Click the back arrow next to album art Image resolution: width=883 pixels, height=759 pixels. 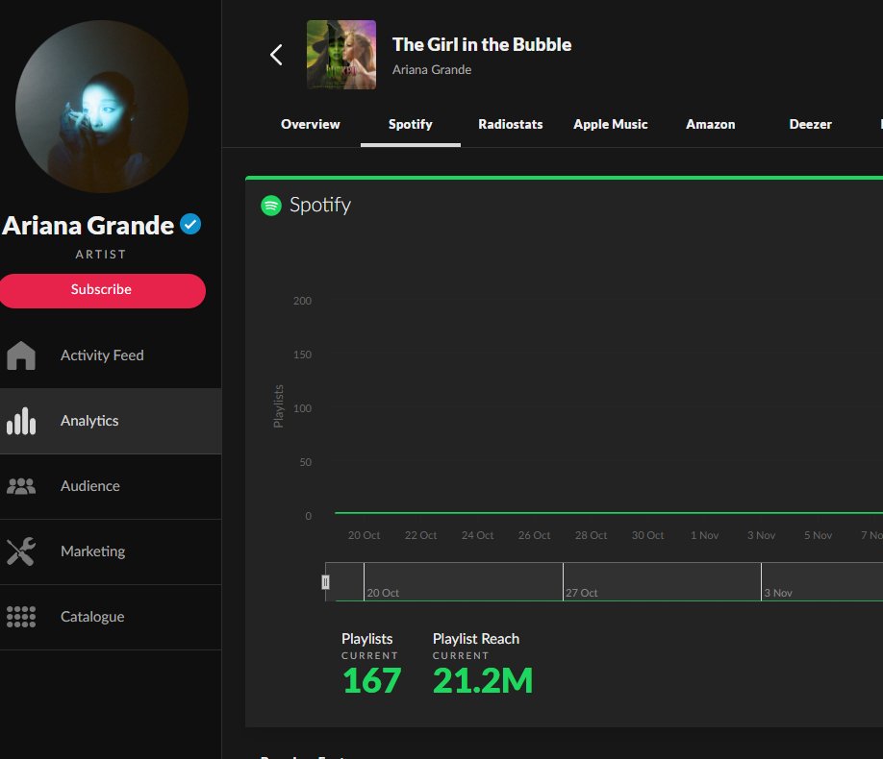click(276, 55)
